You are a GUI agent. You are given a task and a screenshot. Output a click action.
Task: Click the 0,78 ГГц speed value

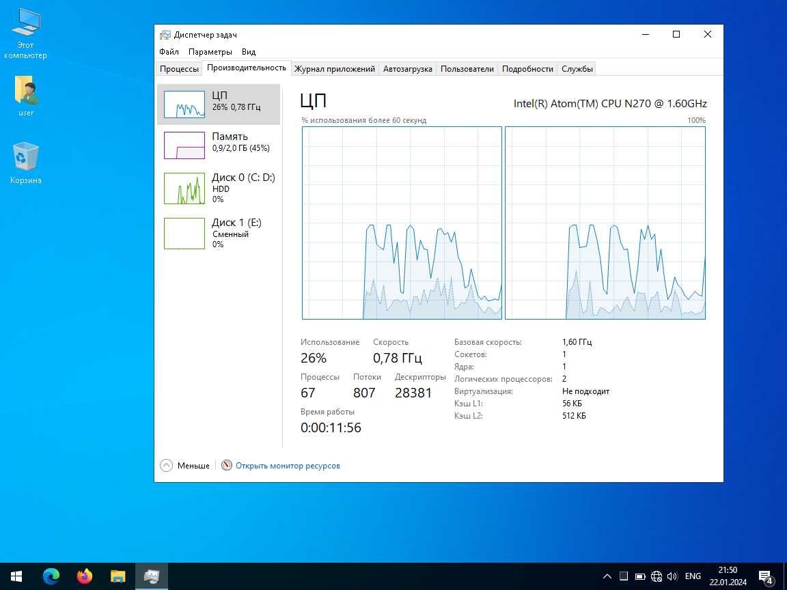398,358
